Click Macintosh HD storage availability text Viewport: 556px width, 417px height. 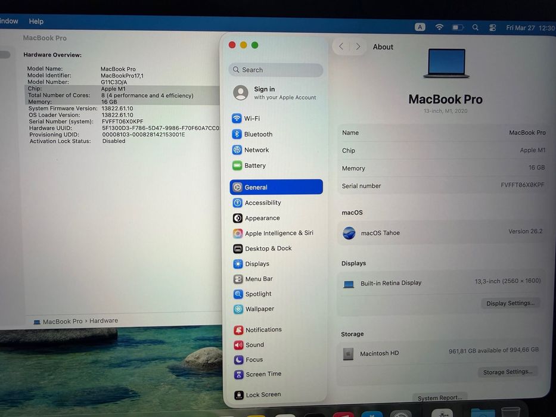pyautogui.click(x=493, y=350)
